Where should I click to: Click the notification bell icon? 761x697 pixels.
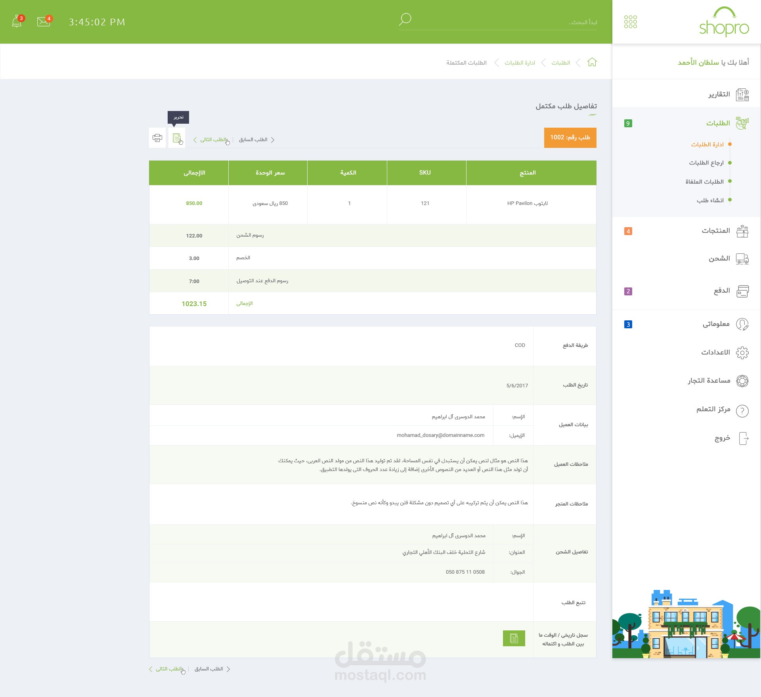17,21
